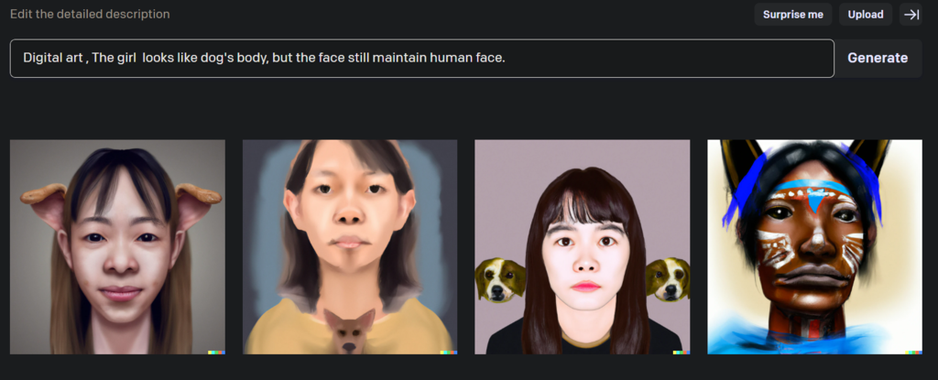Viewport: 938px width, 380px height.
Task: Open the girl with dog ears image
Action: click(118, 246)
